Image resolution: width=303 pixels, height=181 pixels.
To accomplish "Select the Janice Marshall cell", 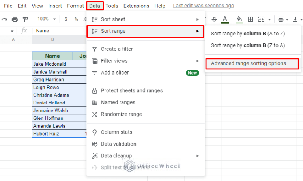I will (x=52, y=72).
